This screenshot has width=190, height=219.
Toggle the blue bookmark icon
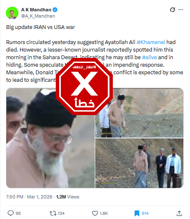pyautogui.click(x=137, y=213)
